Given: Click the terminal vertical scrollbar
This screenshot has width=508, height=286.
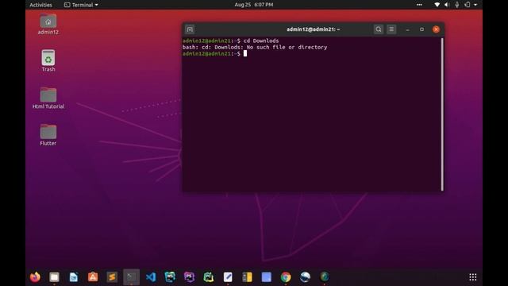Looking at the screenshot, I should pyautogui.click(x=442, y=114).
